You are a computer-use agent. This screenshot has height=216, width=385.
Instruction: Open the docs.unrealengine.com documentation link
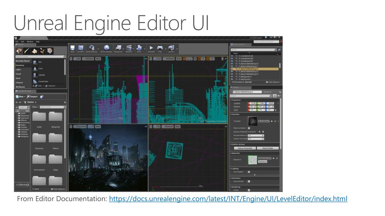coord(228,199)
